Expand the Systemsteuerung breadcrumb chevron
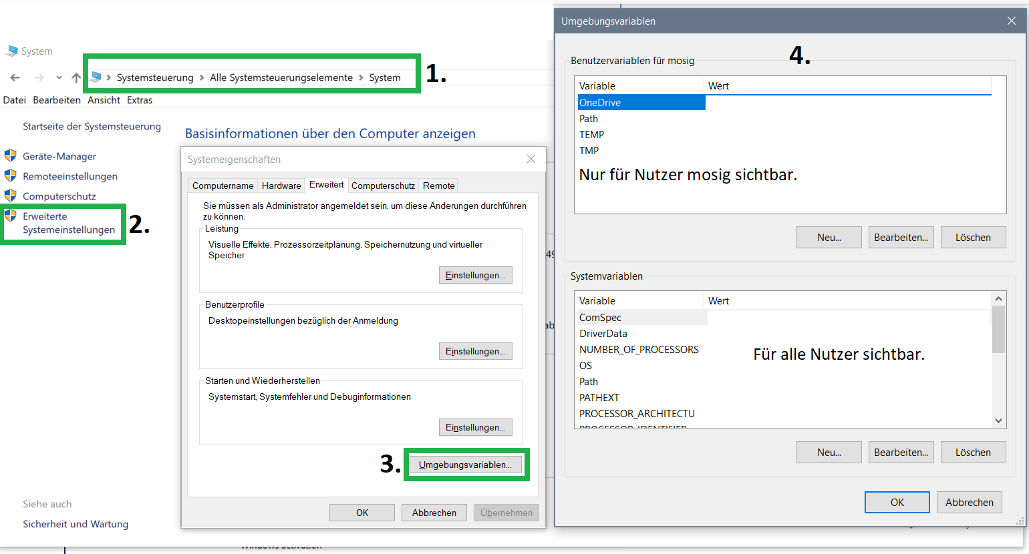The image size is (1029, 554). (201, 77)
